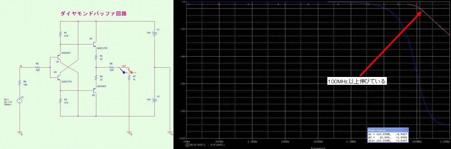The image size is (451, 149).
Task: Select source resistor R8 100
Action: [20, 83]
